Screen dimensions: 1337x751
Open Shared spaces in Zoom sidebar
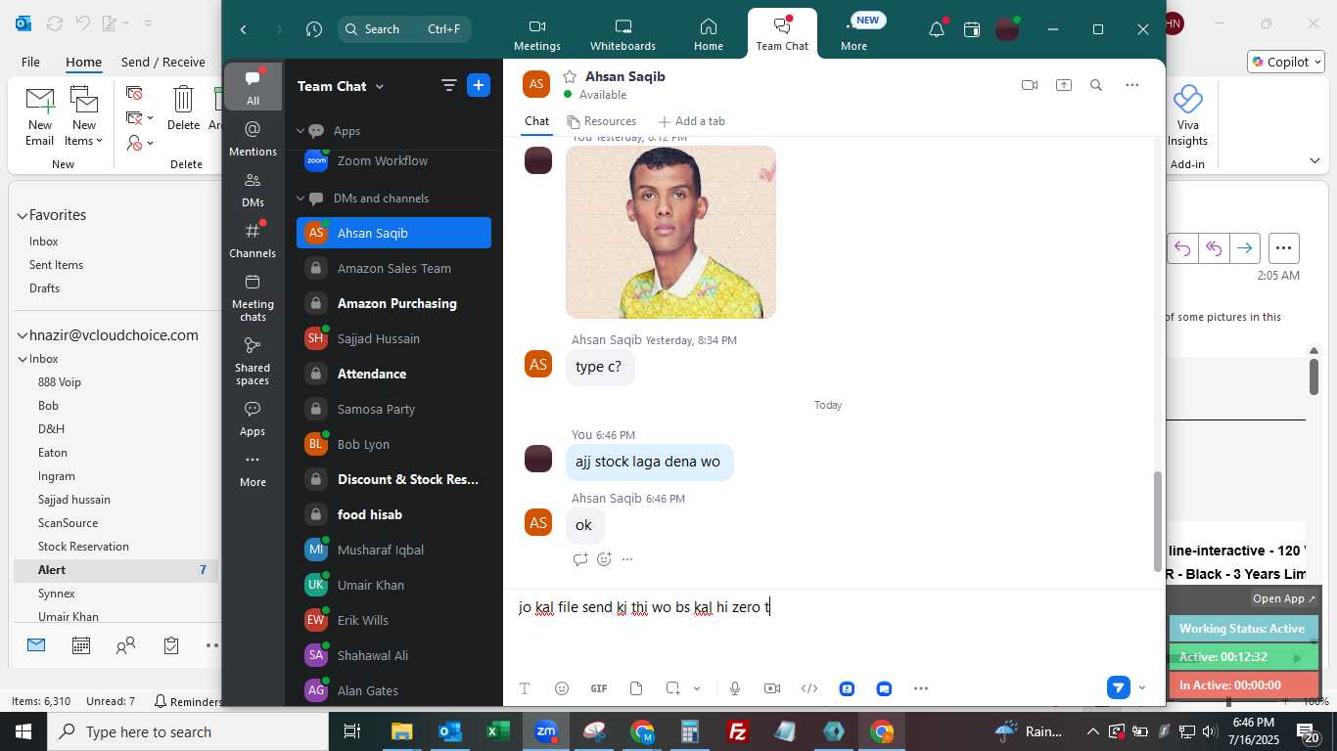pyautogui.click(x=253, y=361)
